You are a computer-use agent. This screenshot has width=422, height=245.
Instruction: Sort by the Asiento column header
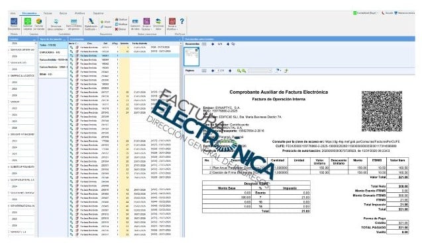click(x=125, y=43)
